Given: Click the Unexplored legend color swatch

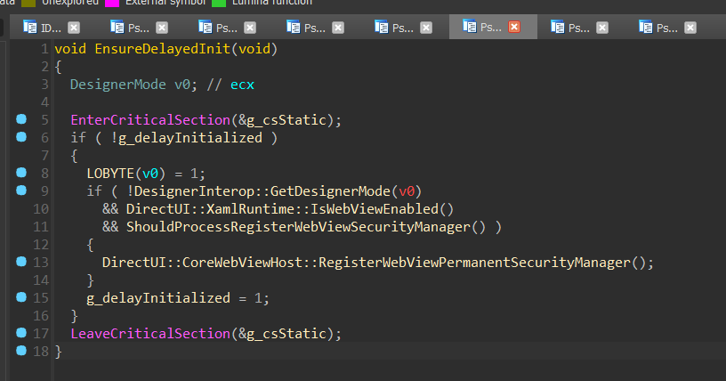Looking at the screenshot, I should coord(28,3).
